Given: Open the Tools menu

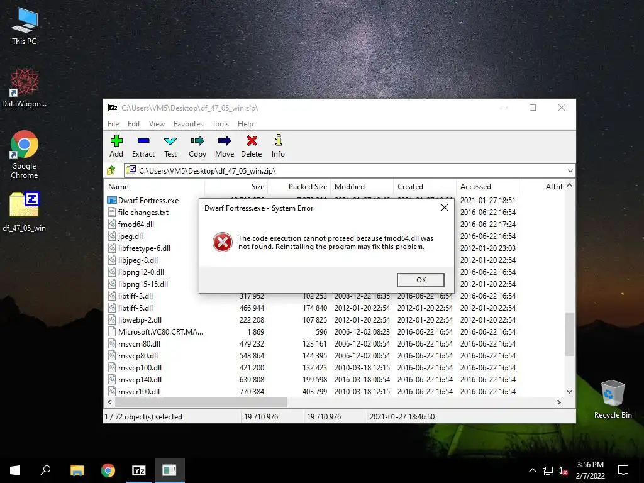Looking at the screenshot, I should click(x=220, y=124).
